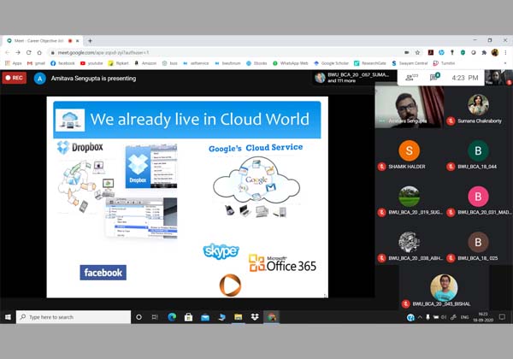
Task: Switch the ENG input language
Action: coord(464,317)
